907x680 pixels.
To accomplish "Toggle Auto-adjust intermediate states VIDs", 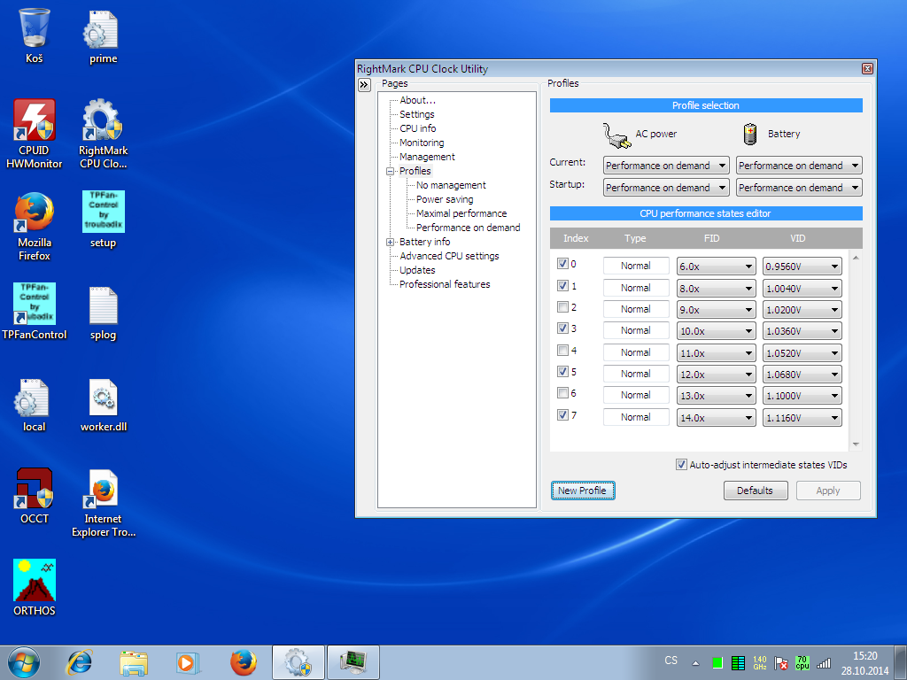I will 681,464.
